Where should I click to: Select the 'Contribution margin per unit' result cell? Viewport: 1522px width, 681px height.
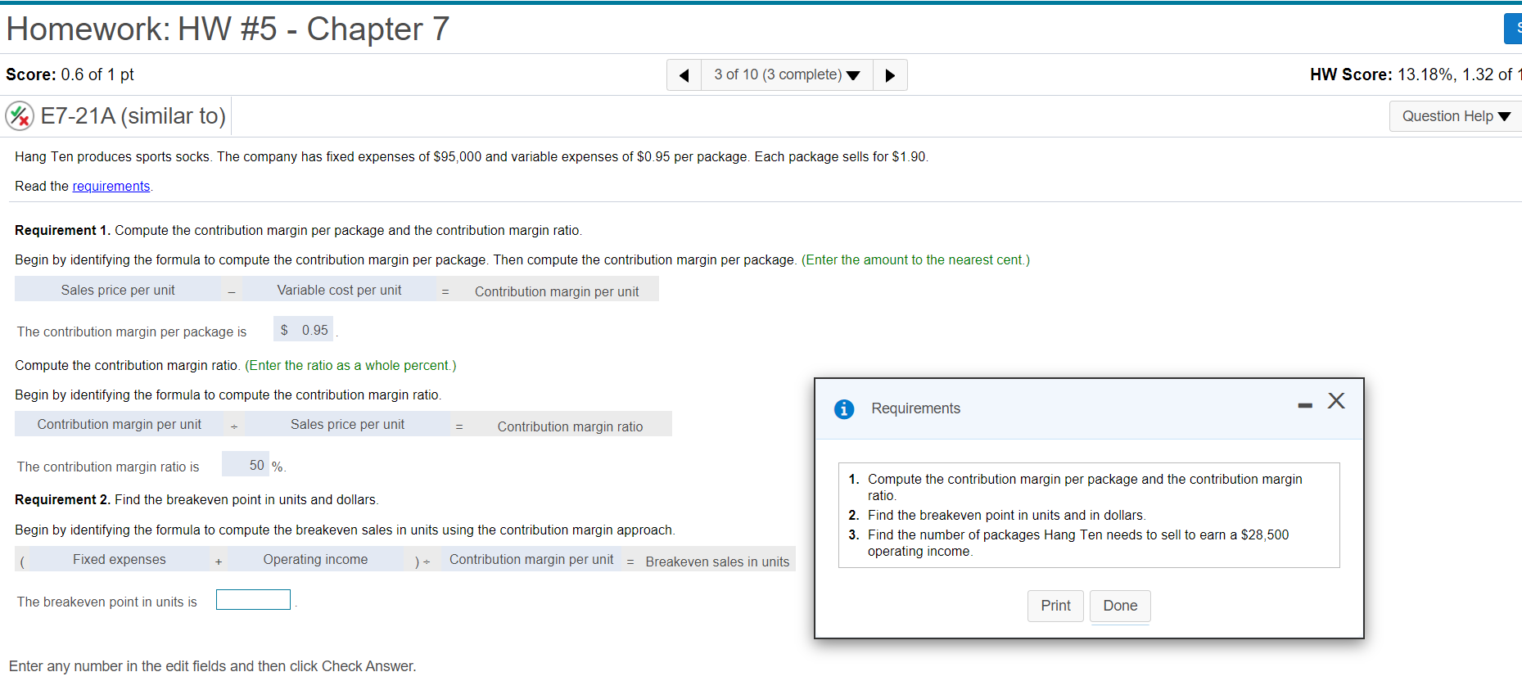[x=557, y=291]
